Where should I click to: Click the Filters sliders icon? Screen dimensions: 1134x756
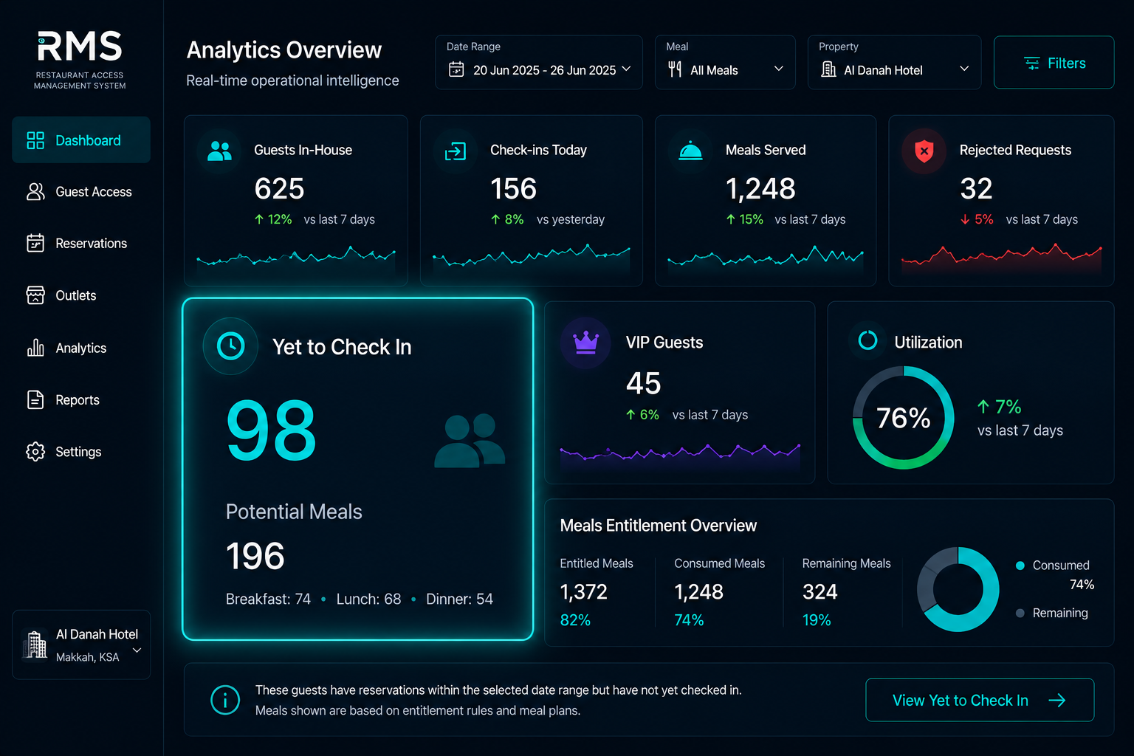pyautogui.click(x=1031, y=63)
